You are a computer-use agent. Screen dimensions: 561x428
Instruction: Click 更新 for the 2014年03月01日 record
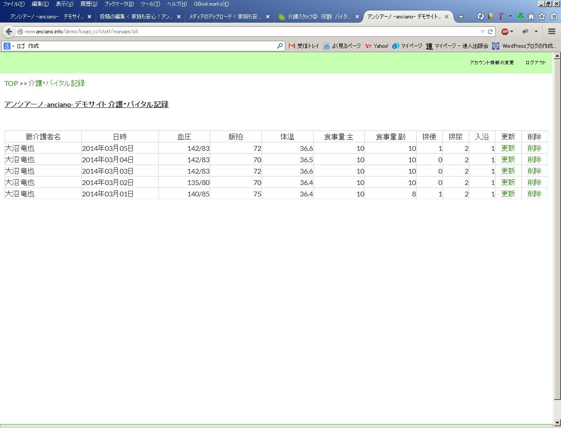pyautogui.click(x=508, y=194)
